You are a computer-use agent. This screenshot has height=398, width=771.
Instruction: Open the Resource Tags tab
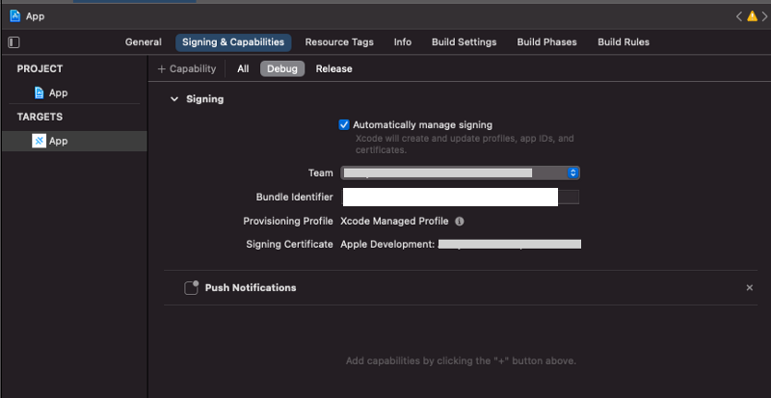339,42
